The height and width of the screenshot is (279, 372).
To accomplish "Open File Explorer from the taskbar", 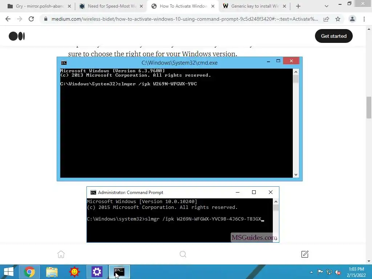I will (x=52, y=272).
